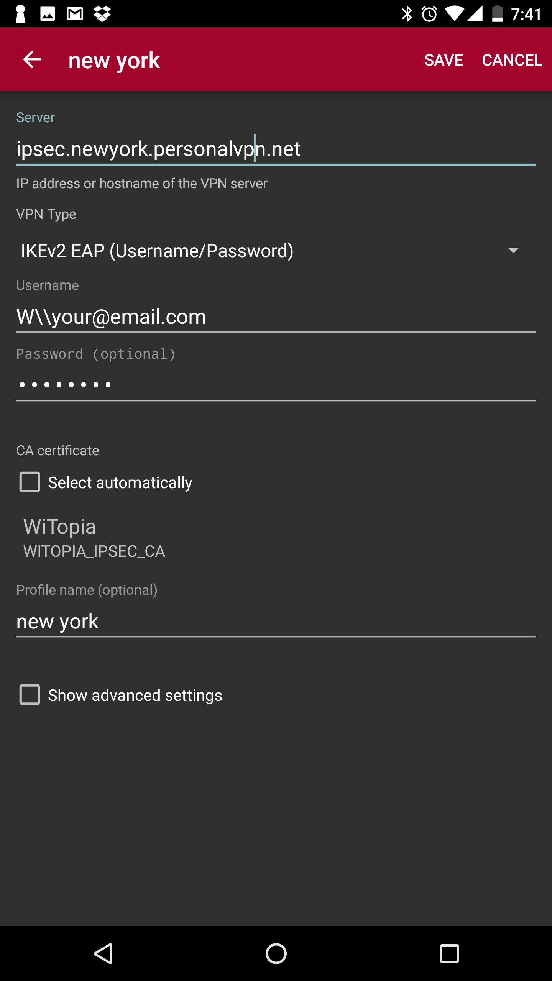Open the Dropbox notification icon
552x981 pixels.
(x=102, y=14)
